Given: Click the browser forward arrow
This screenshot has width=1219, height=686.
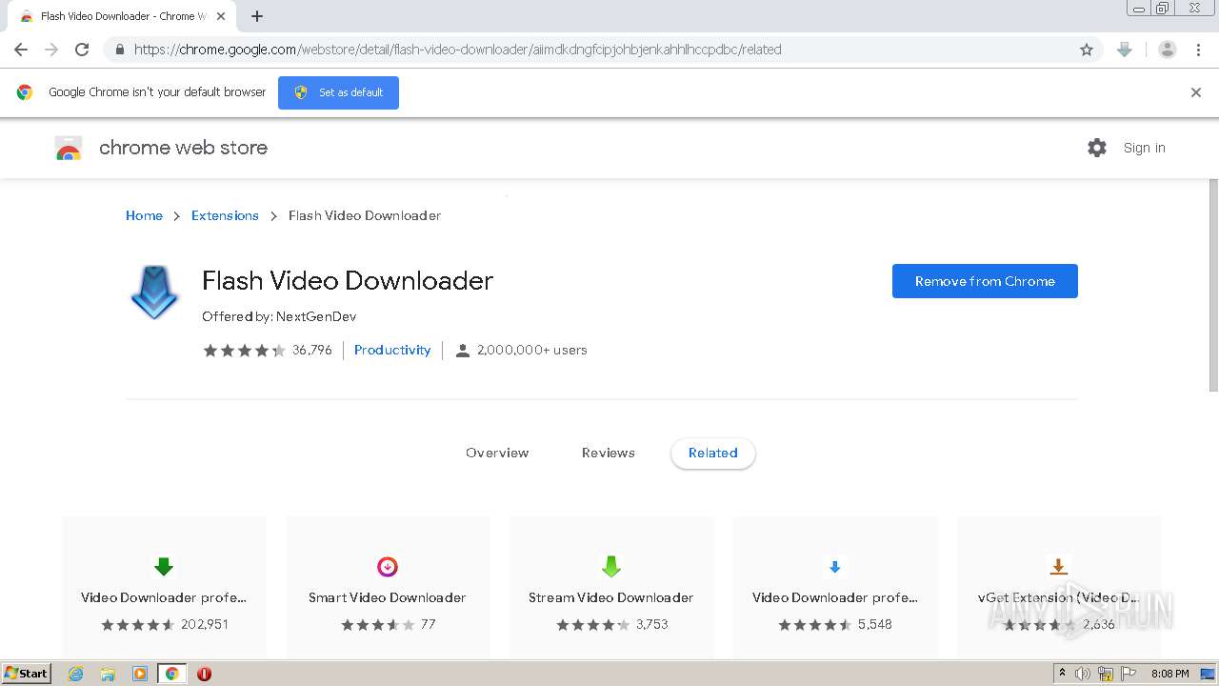Looking at the screenshot, I should click(x=51, y=50).
